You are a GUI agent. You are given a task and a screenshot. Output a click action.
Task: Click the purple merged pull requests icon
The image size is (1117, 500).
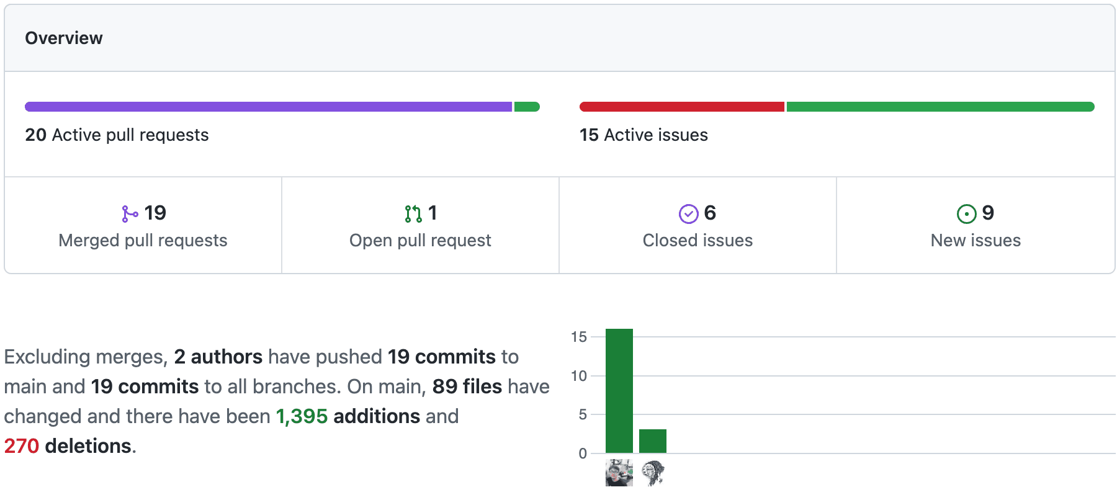coord(129,214)
